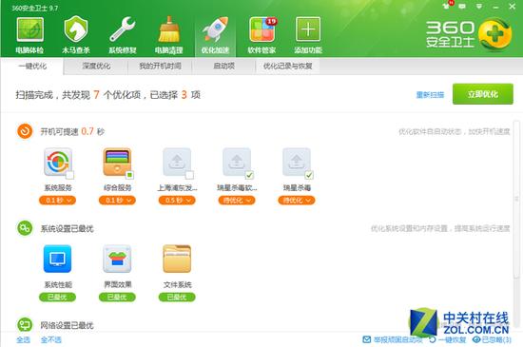Open 软件管家 software manager icon

(x=262, y=30)
